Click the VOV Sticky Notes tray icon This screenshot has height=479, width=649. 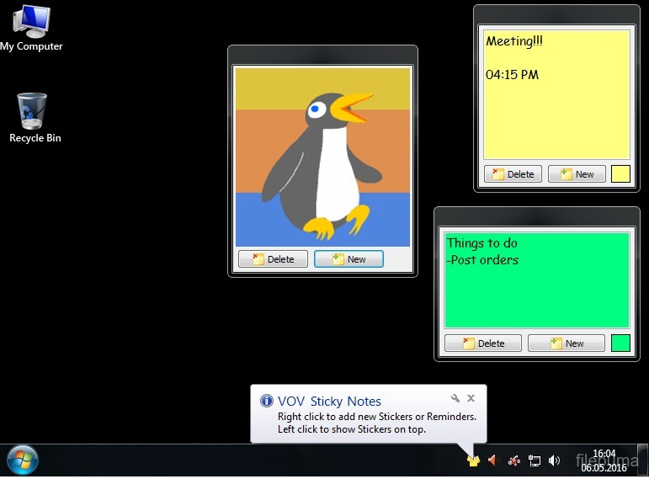pos(473,460)
